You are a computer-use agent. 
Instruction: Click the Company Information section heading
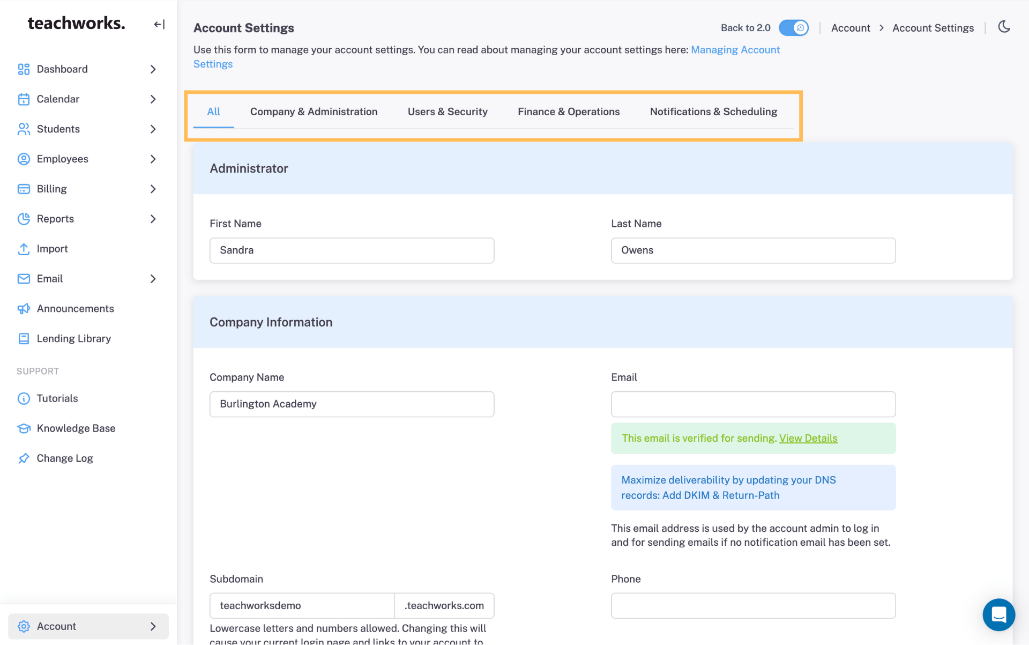271,322
